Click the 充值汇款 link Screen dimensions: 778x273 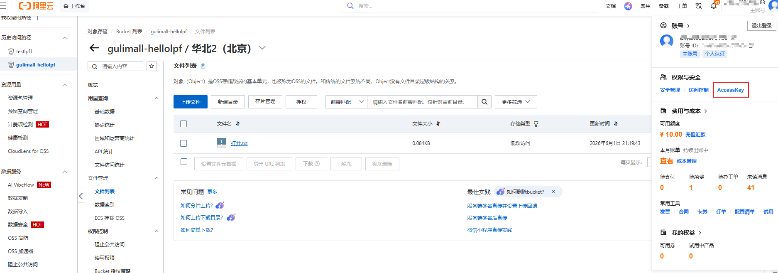tap(695, 135)
